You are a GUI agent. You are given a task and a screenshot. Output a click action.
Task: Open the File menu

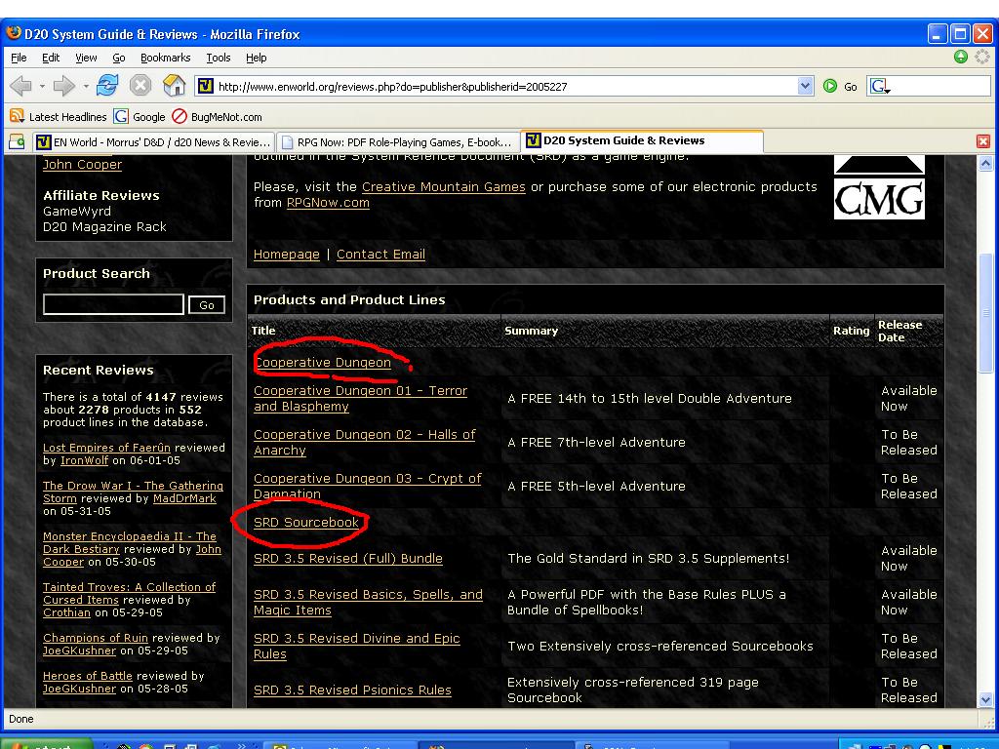click(19, 58)
